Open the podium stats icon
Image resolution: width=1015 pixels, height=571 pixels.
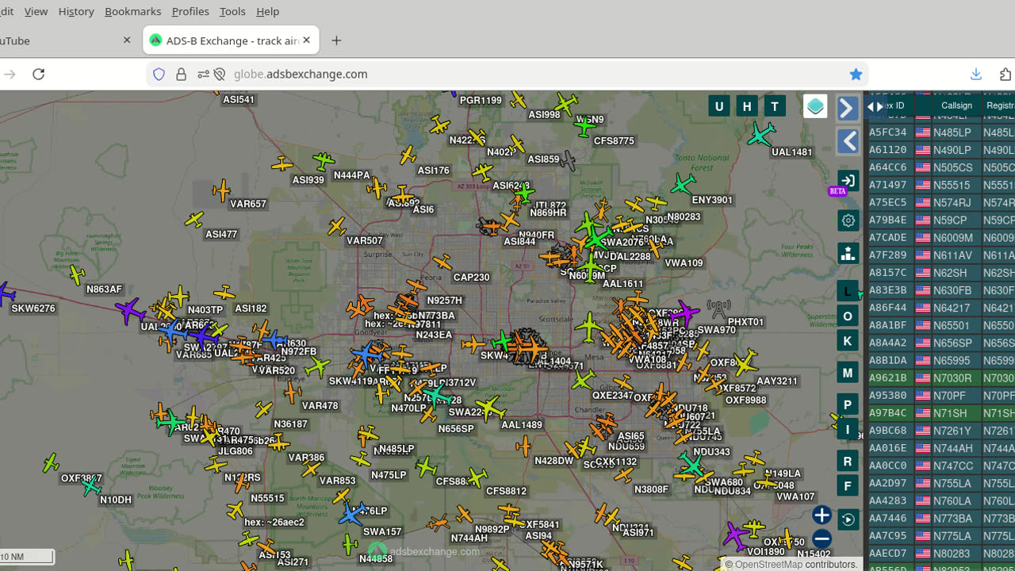point(848,253)
